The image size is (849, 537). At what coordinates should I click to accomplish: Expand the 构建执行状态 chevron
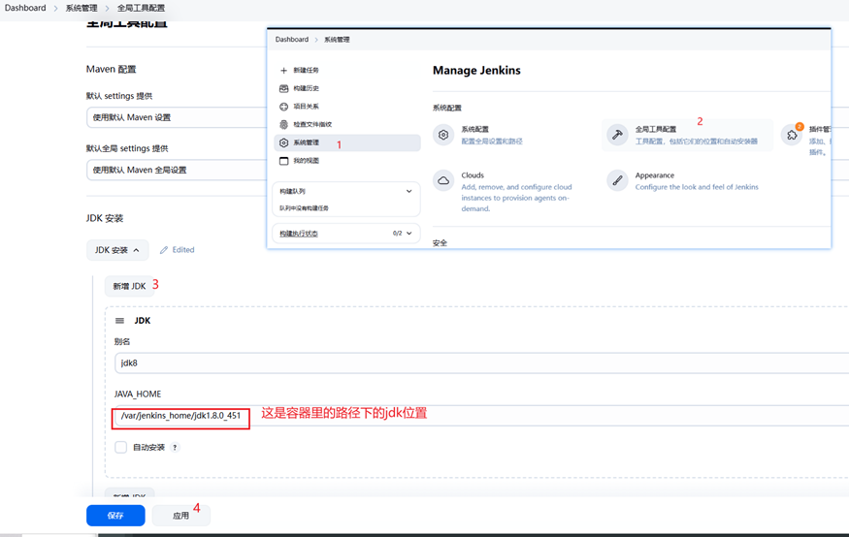(x=408, y=233)
